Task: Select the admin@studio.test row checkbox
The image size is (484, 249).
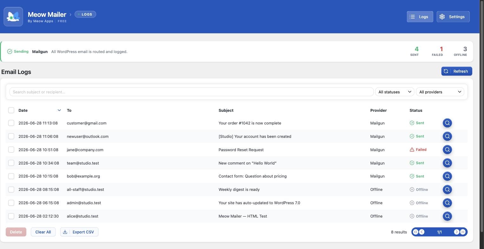Action: [x=11, y=203]
